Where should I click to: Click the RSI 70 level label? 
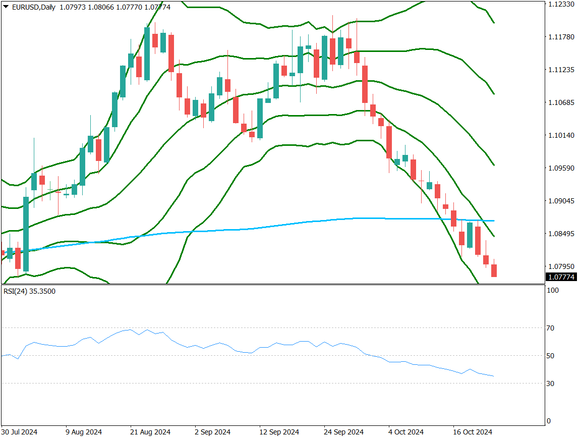(x=550, y=328)
